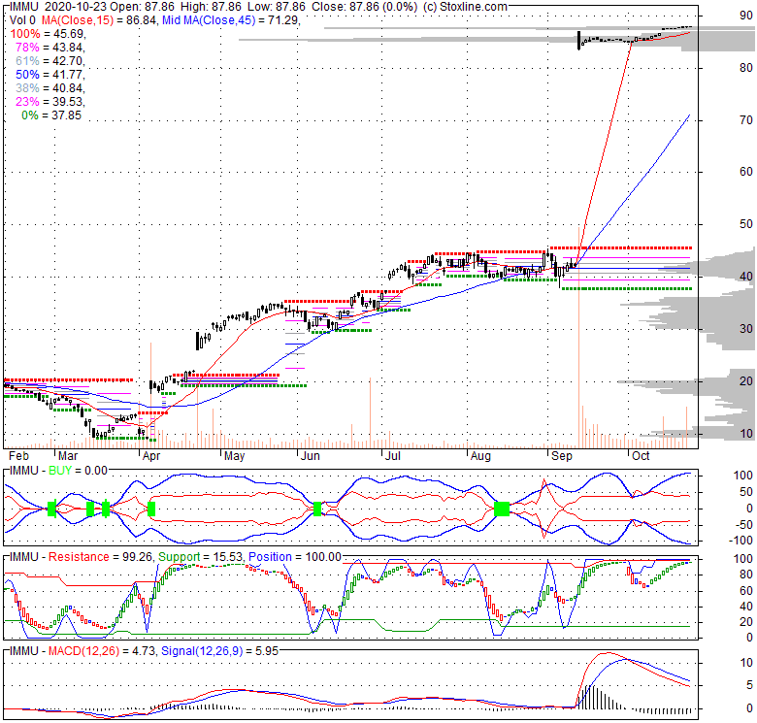Click the Mar month label on axis
Image resolution: width=757 pixels, height=723 pixels.
[x=68, y=456]
